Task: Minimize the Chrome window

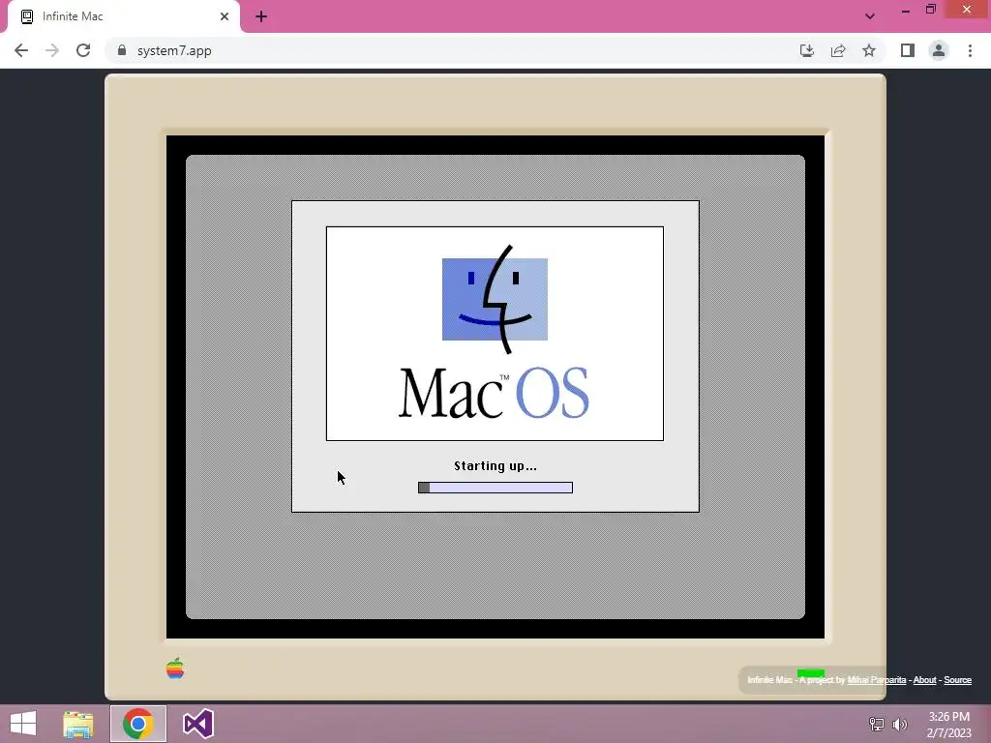Action: click(x=906, y=11)
